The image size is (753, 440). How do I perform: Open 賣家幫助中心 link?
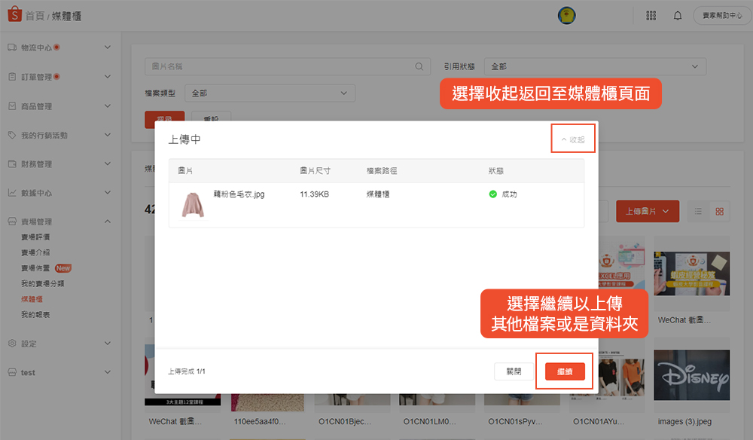[722, 16]
